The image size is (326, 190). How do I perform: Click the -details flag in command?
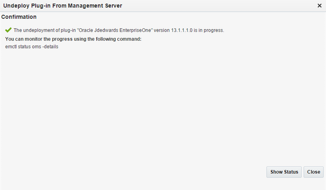point(50,47)
